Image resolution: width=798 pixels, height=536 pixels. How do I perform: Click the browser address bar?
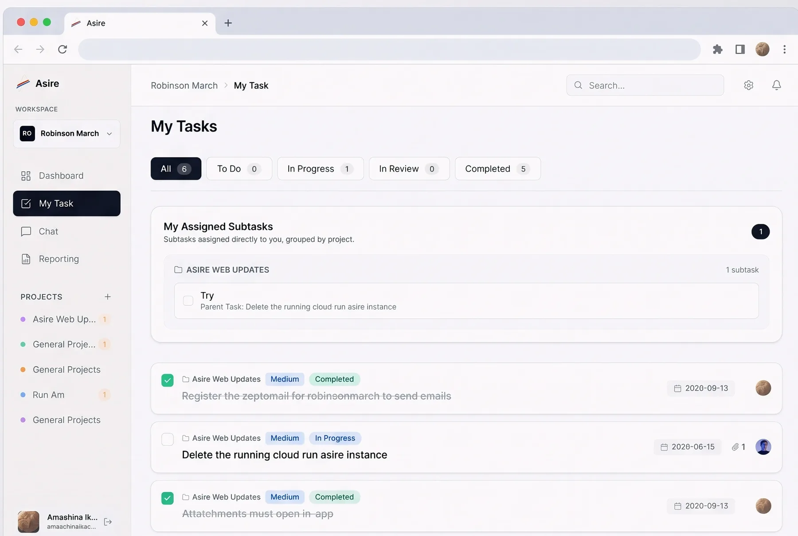389,49
